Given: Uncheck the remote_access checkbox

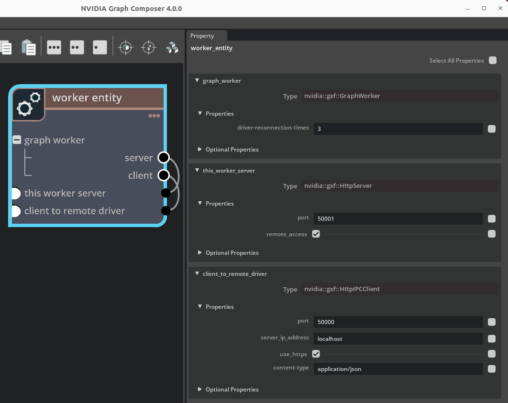Looking at the screenshot, I should point(316,234).
